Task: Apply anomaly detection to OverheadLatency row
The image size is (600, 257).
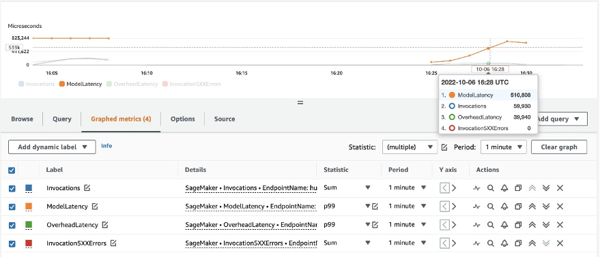Action: (x=476, y=225)
